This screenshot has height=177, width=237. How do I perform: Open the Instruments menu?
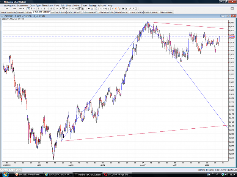pyautogui.click(x=22, y=6)
